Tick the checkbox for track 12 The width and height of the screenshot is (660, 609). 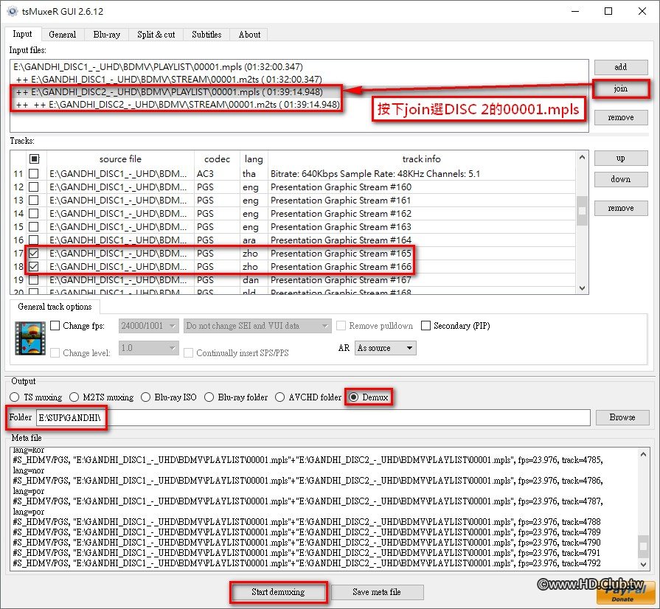click(x=34, y=187)
